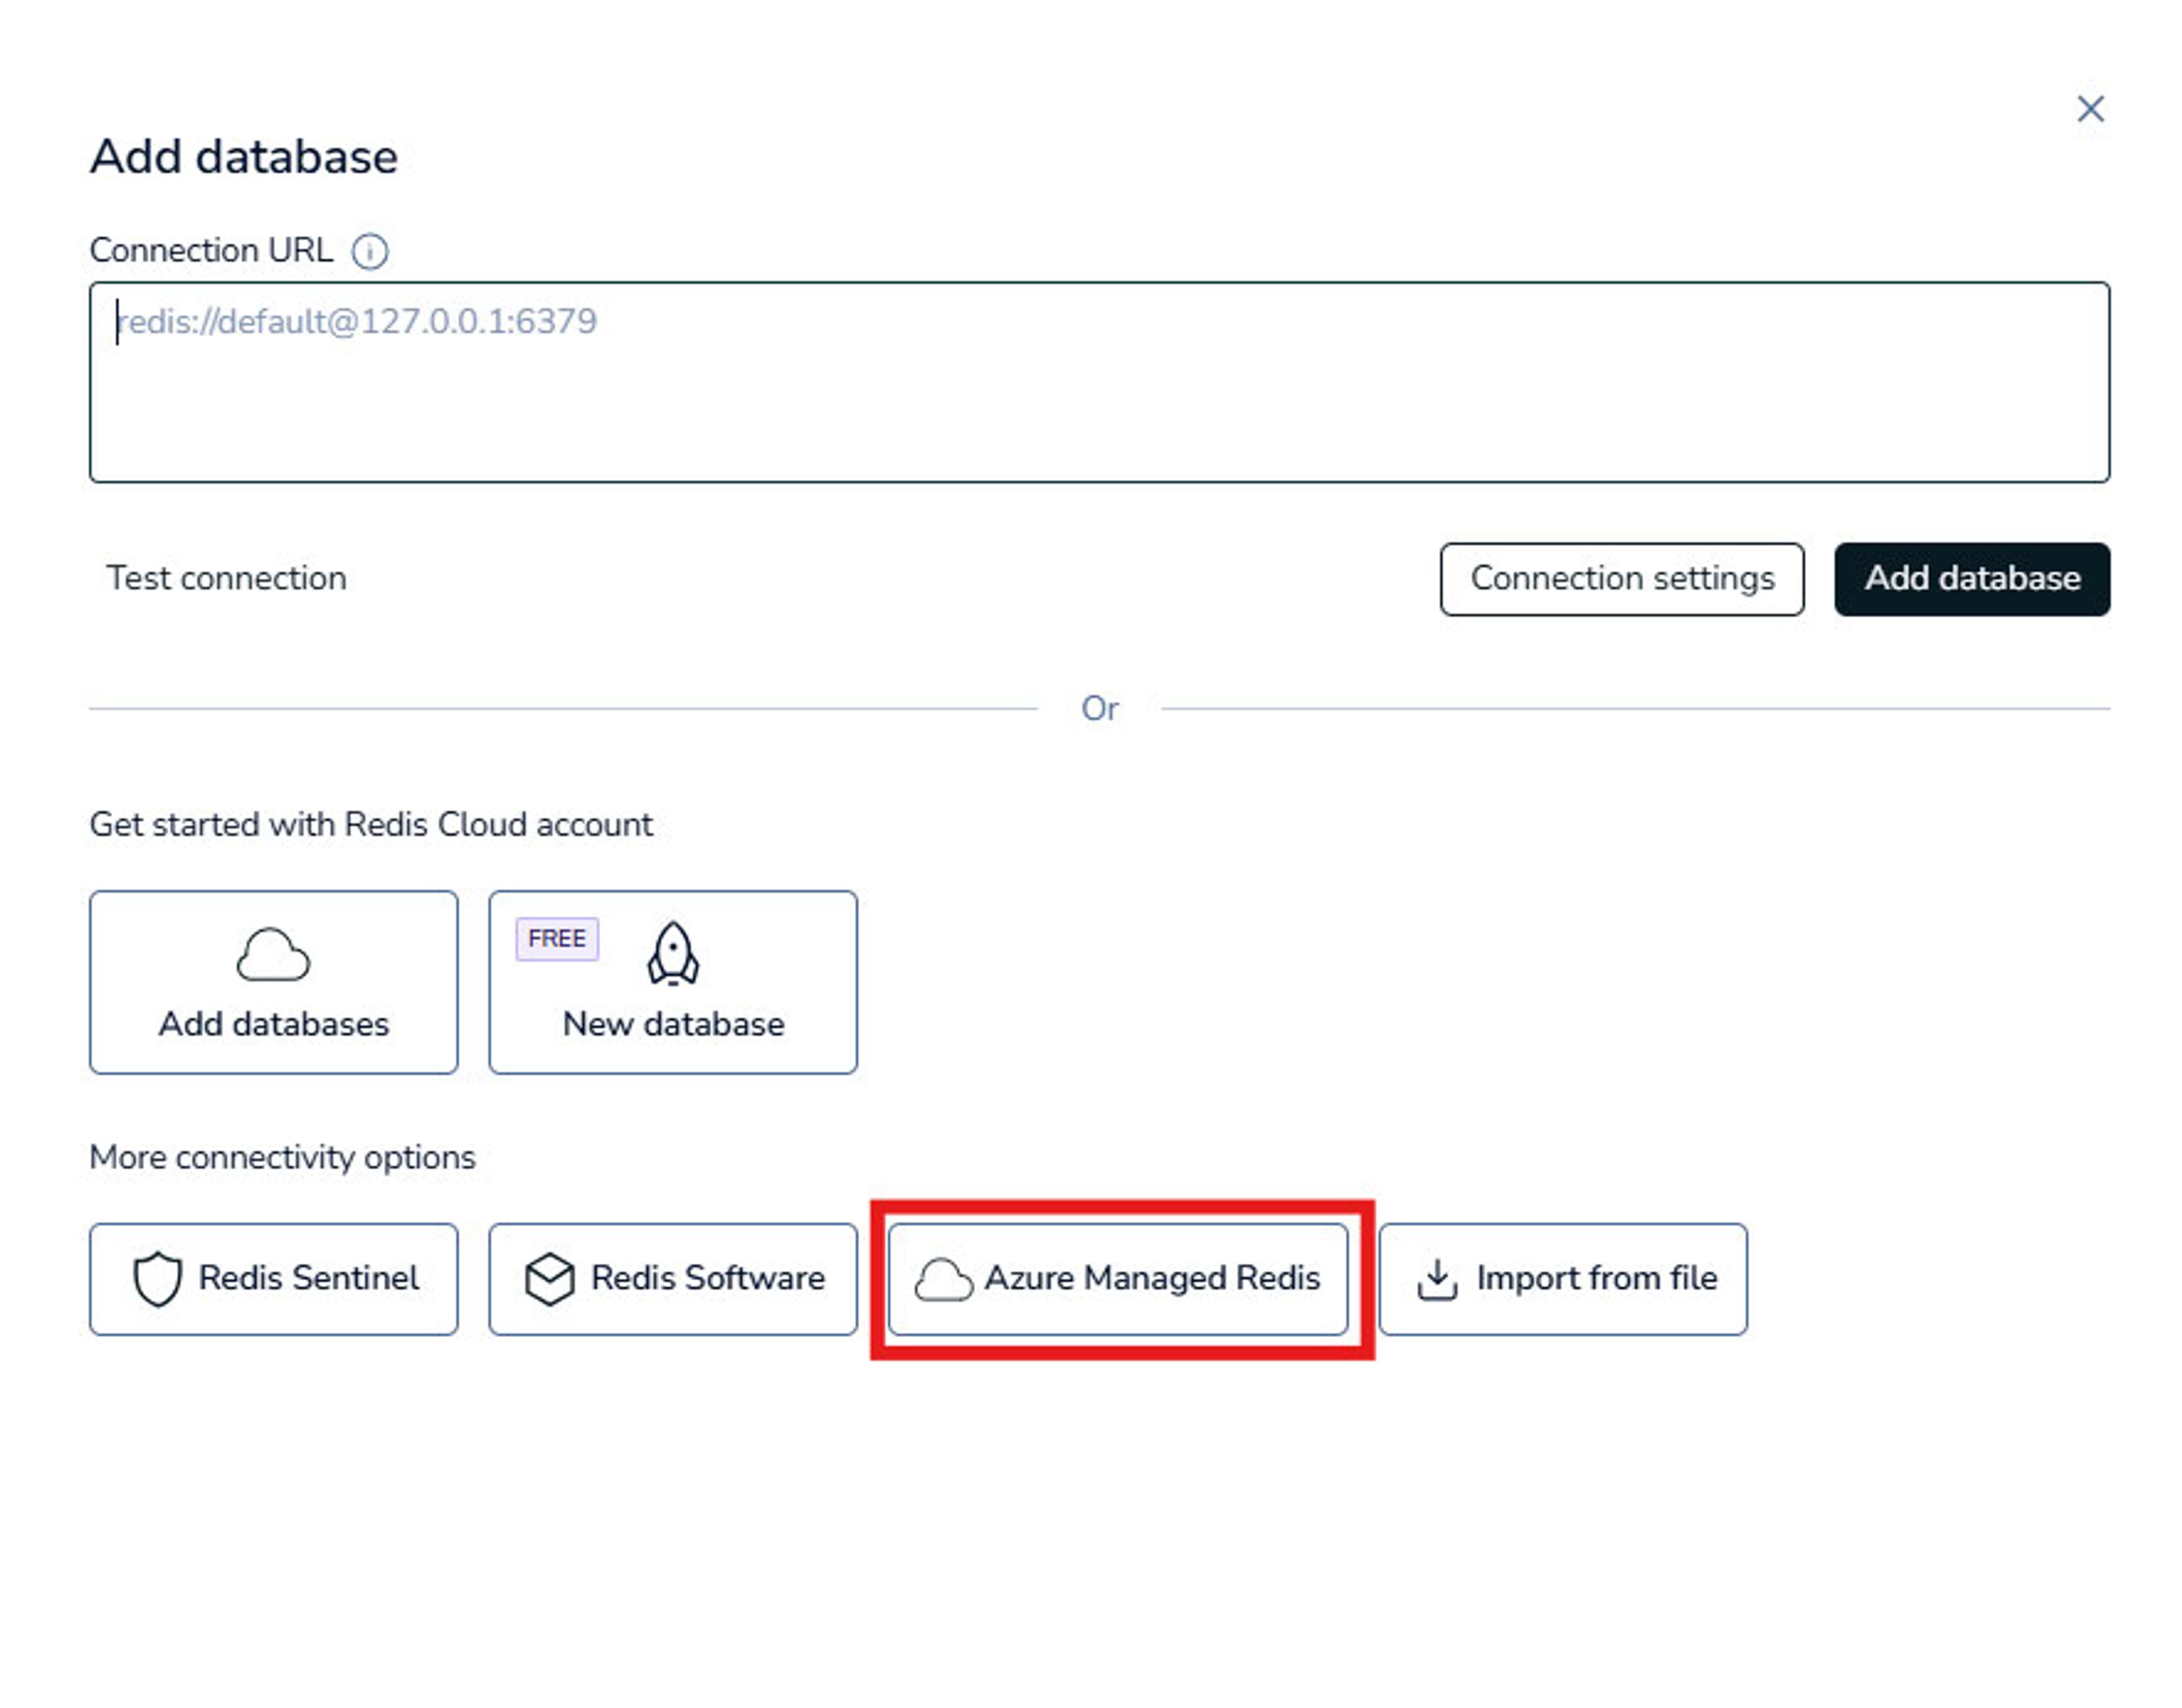This screenshot has height=1708, width=2182.
Task: Click the rocket icon for New database
Action: (672, 953)
